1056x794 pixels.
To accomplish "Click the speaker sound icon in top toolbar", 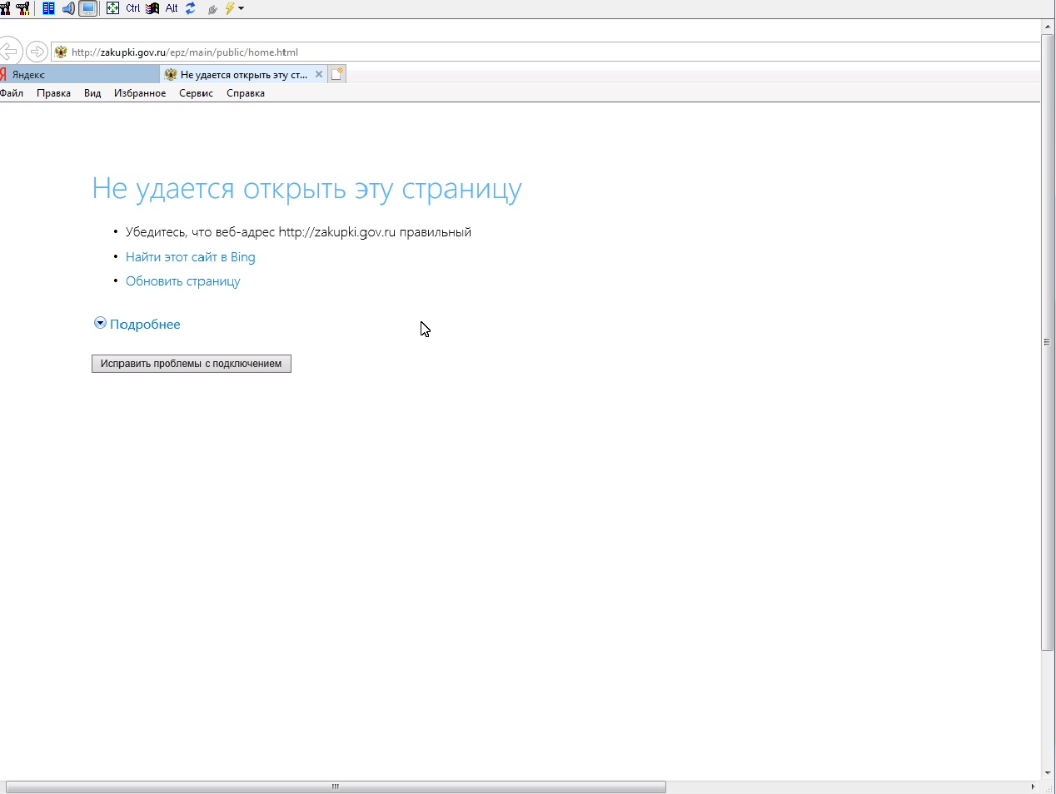I will click(x=68, y=8).
